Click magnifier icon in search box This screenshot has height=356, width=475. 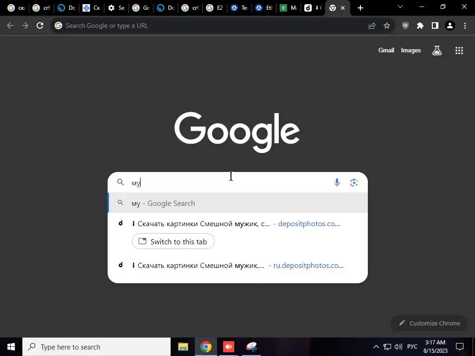tap(121, 182)
